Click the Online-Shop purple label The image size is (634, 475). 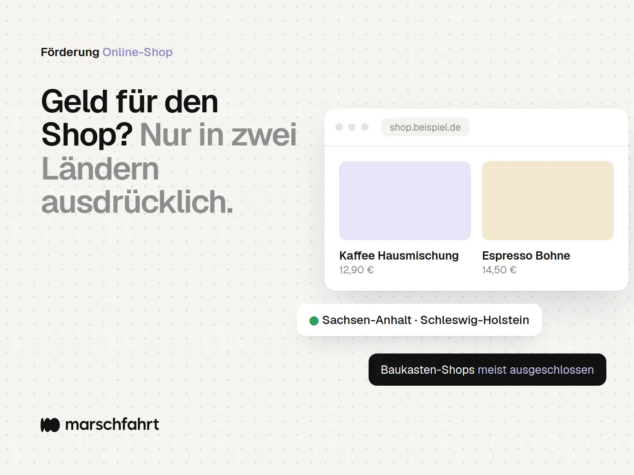[137, 52]
